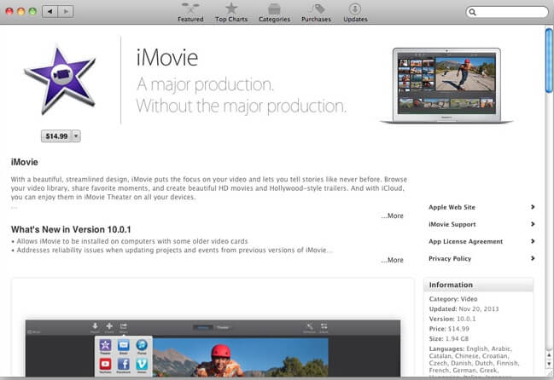This screenshot has width=554, height=380.
Task: Click the YouTube share icon in screenshot
Action: pos(105,364)
